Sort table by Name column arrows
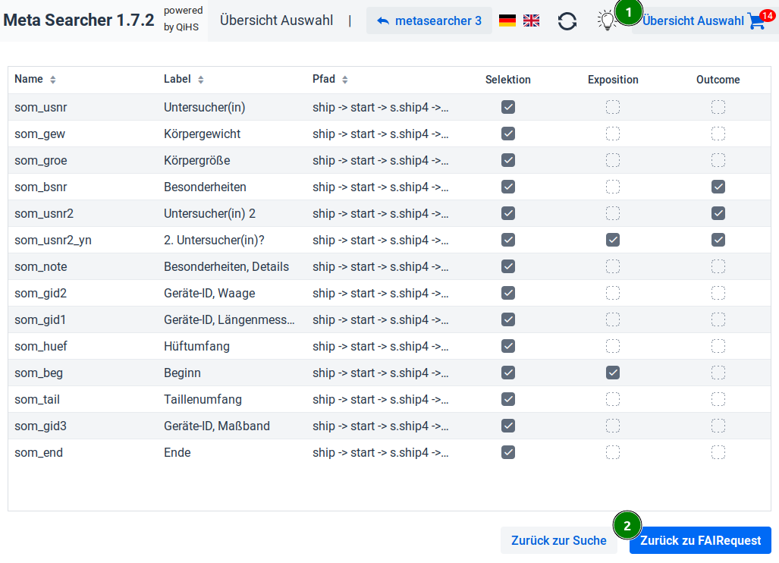The width and height of the screenshot is (779, 563). (53, 80)
